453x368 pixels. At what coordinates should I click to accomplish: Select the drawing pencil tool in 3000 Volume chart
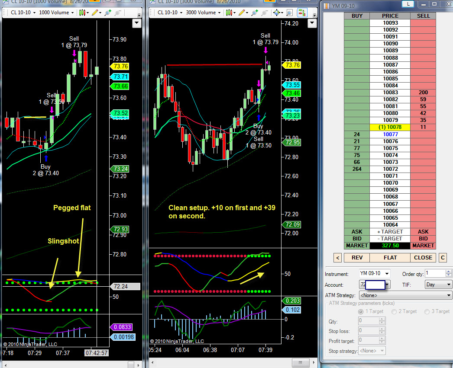[x=242, y=13]
